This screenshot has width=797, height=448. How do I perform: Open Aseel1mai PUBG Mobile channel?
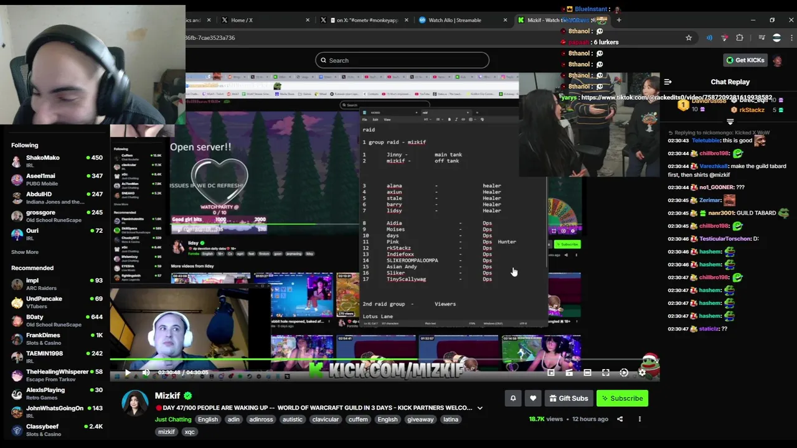tap(57, 179)
